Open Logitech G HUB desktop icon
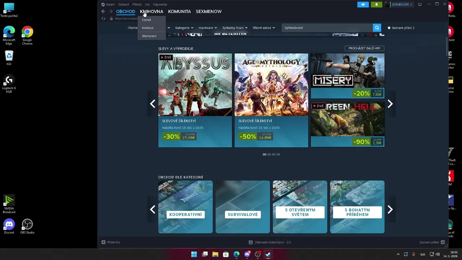 coord(9,84)
